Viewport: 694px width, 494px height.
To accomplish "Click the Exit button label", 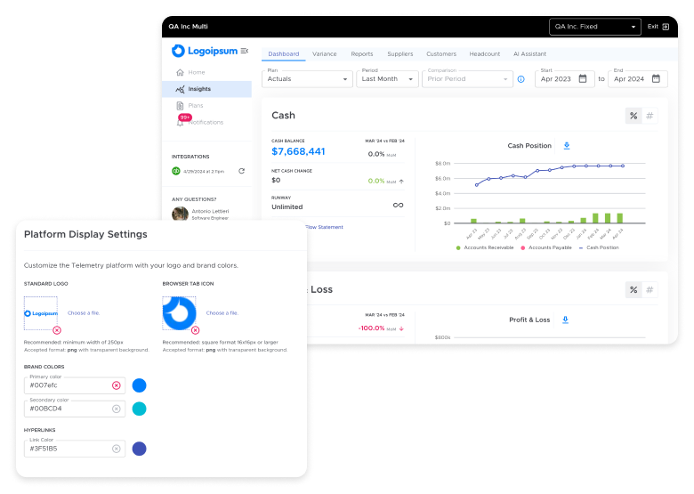I will [x=653, y=27].
